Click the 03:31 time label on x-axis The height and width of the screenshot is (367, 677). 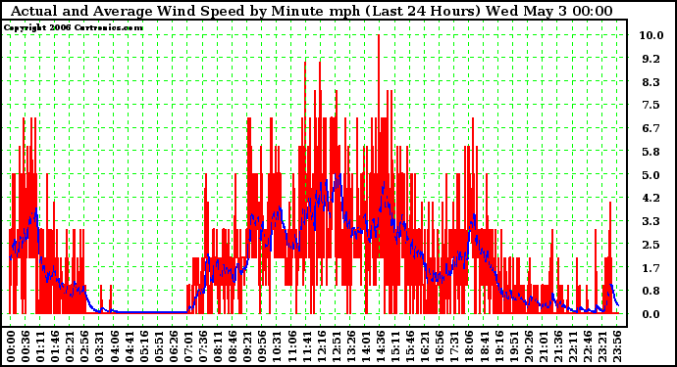pyautogui.click(x=99, y=346)
